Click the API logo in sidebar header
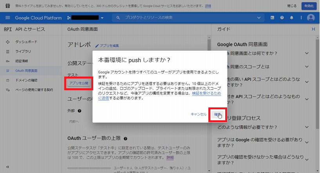This screenshot has width=320, height=173. (8, 29)
